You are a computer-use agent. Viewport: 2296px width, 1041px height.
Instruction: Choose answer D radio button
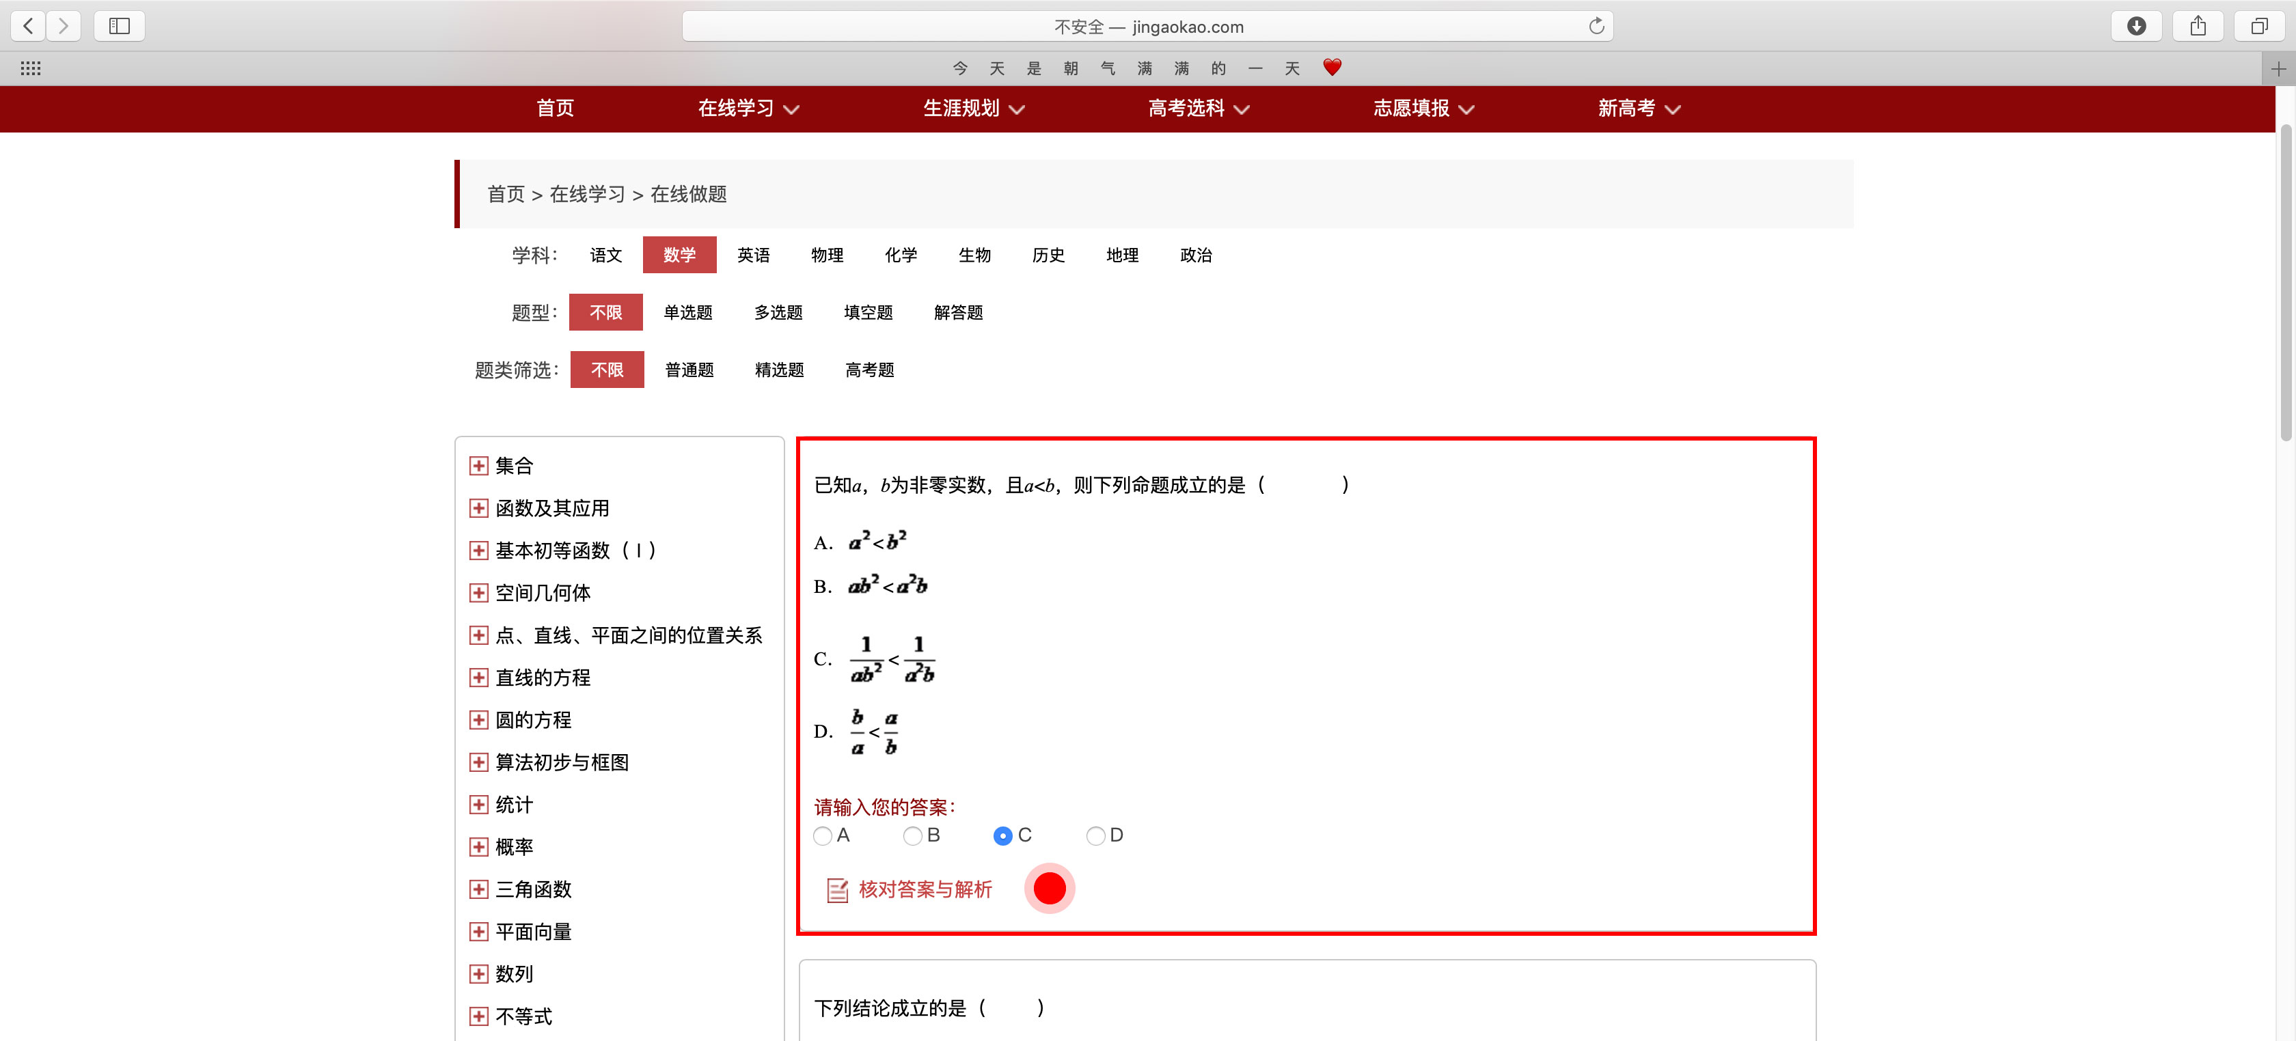(x=1095, y=836)
